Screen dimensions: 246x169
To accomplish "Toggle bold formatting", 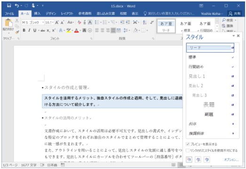I will [x=24, y=31].
